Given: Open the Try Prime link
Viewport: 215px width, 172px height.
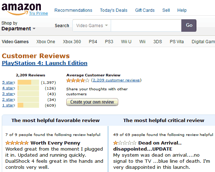Looking at the screenshot, I should tap(39, 13).
